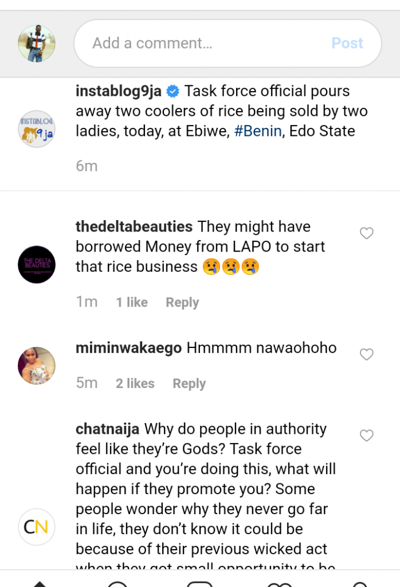Toggle the heart on miminwakaego's comment
Viewport: 400px width, 587px height.
(366, 355)
